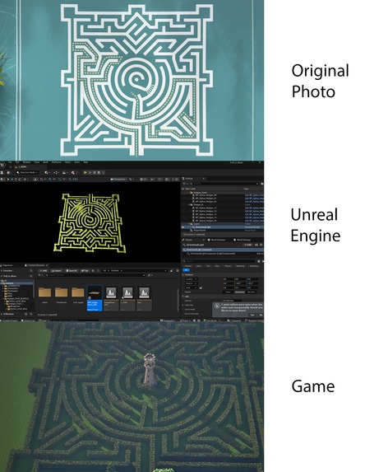The image size is (365, 472).
Task: Click the Location X value field
Action: (229, 279)
